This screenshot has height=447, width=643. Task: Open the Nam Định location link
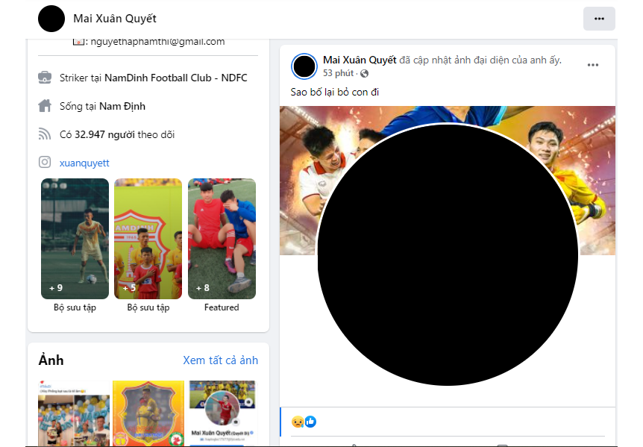point(122,107)
